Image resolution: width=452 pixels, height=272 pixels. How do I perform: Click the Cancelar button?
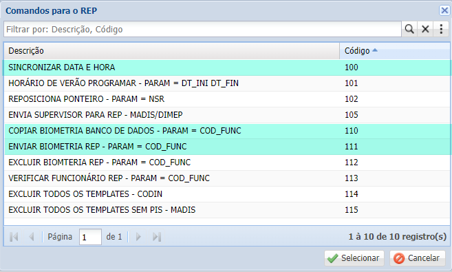[x=418, y=258]
